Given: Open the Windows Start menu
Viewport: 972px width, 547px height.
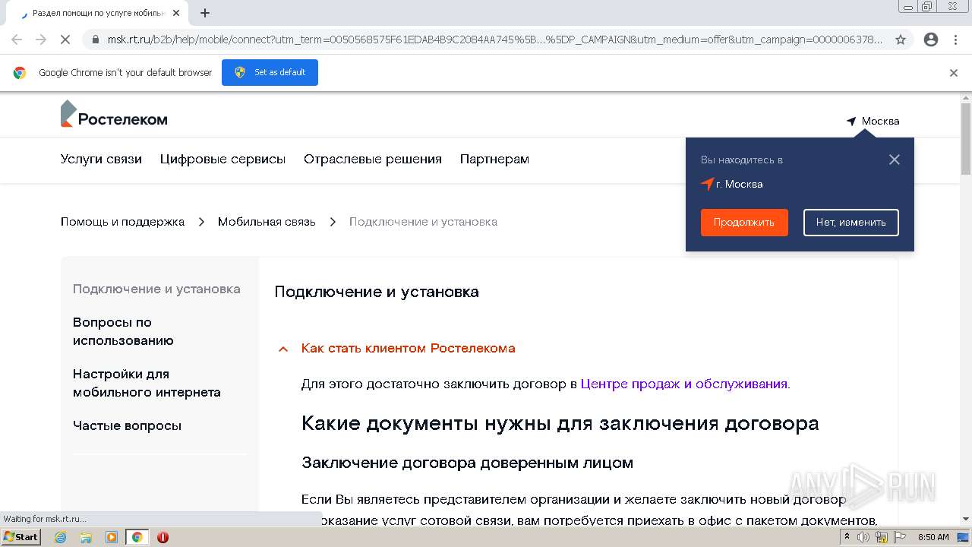Looking at the screenshot, I should 21,536.
